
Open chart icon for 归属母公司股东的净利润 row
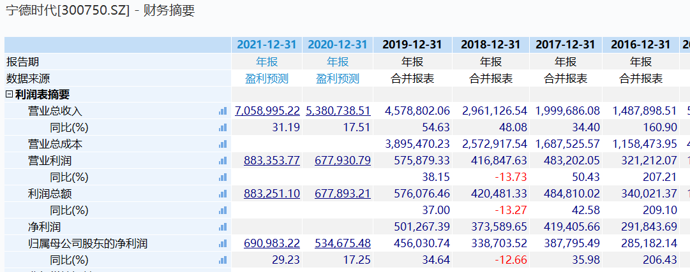click(x=223, y=243)
